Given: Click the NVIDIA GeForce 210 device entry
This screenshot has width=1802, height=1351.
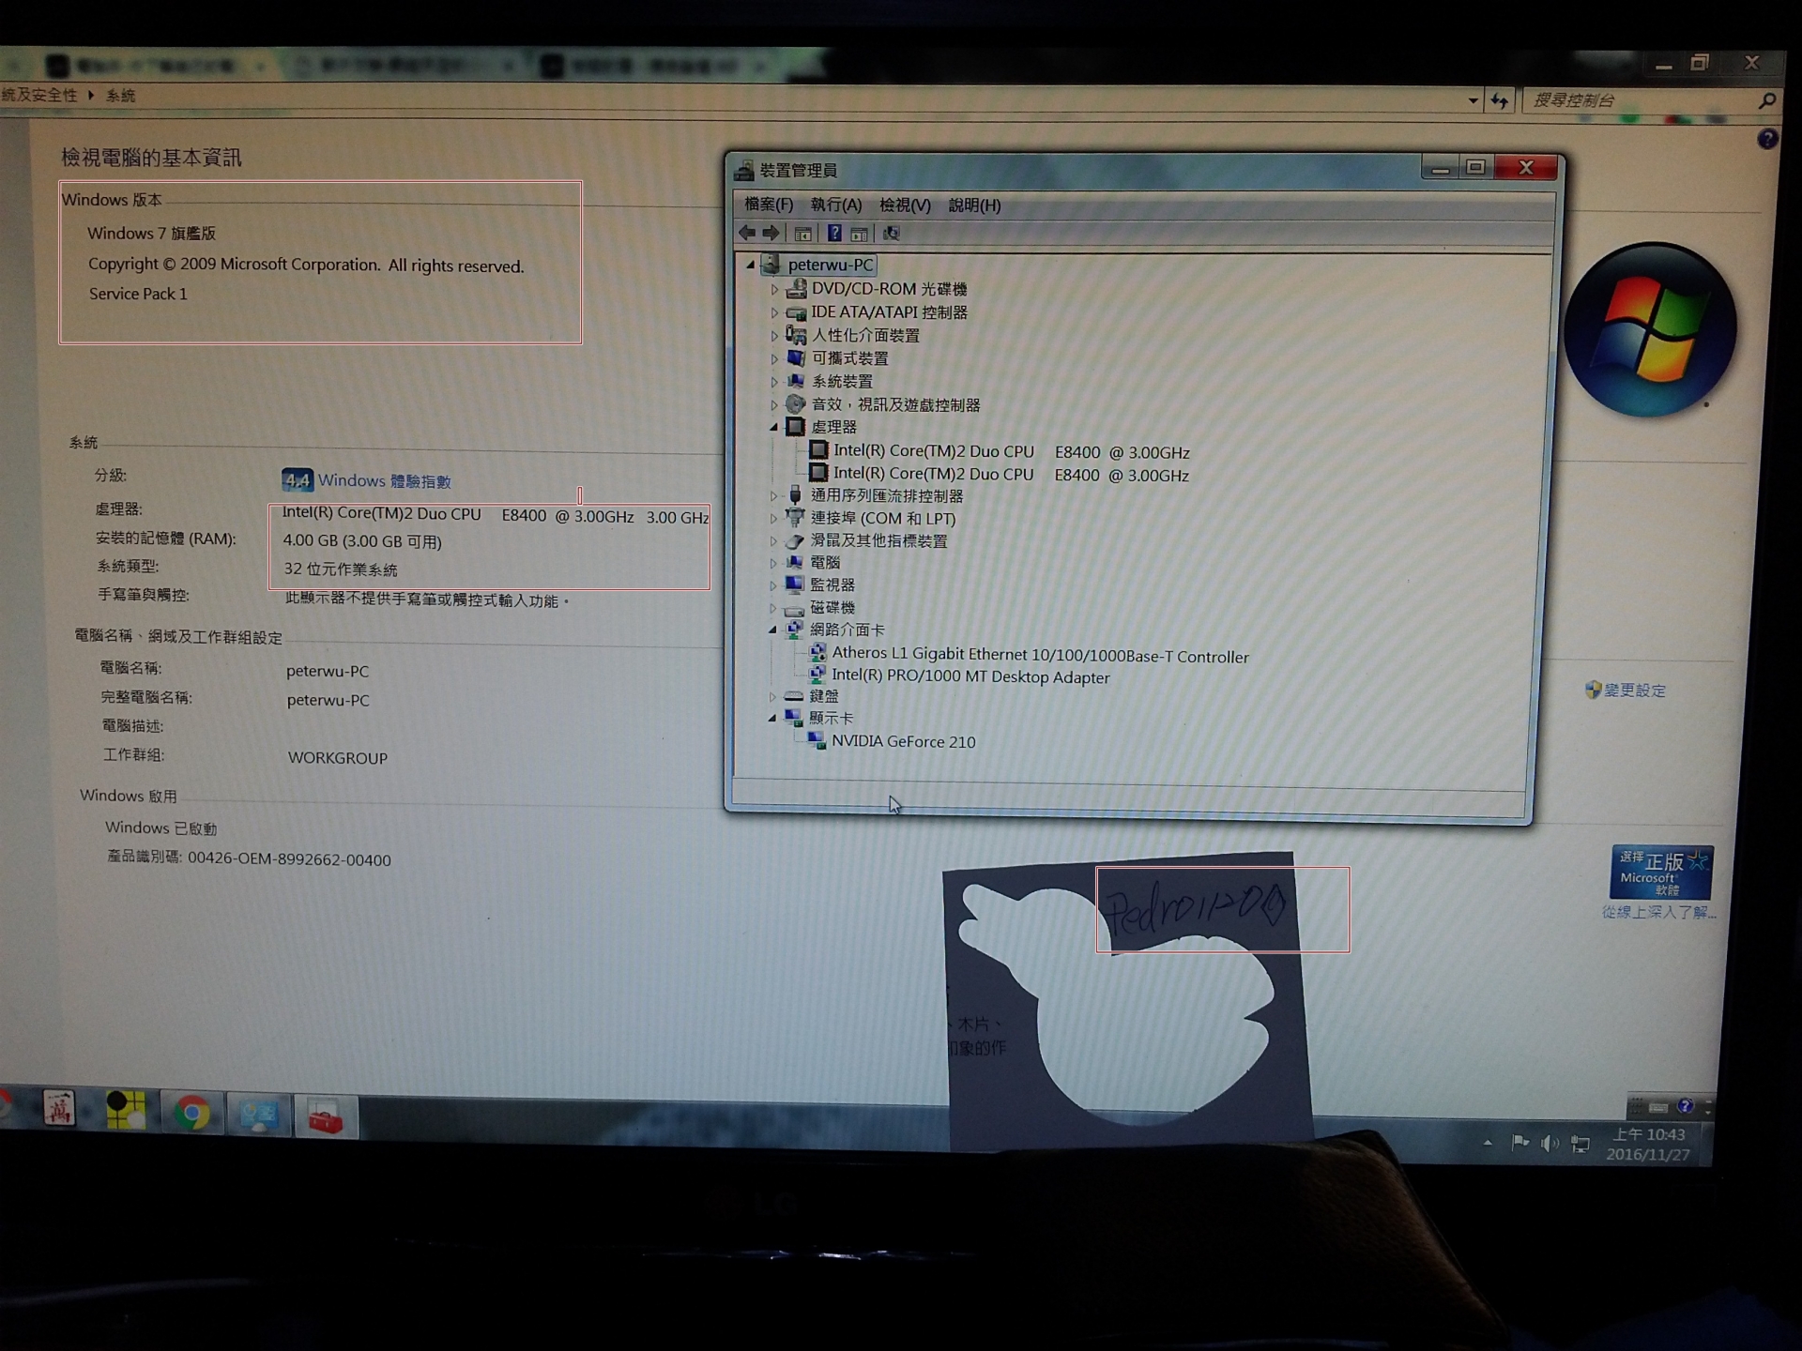Looking at the screenshot, I should point(903,741).
